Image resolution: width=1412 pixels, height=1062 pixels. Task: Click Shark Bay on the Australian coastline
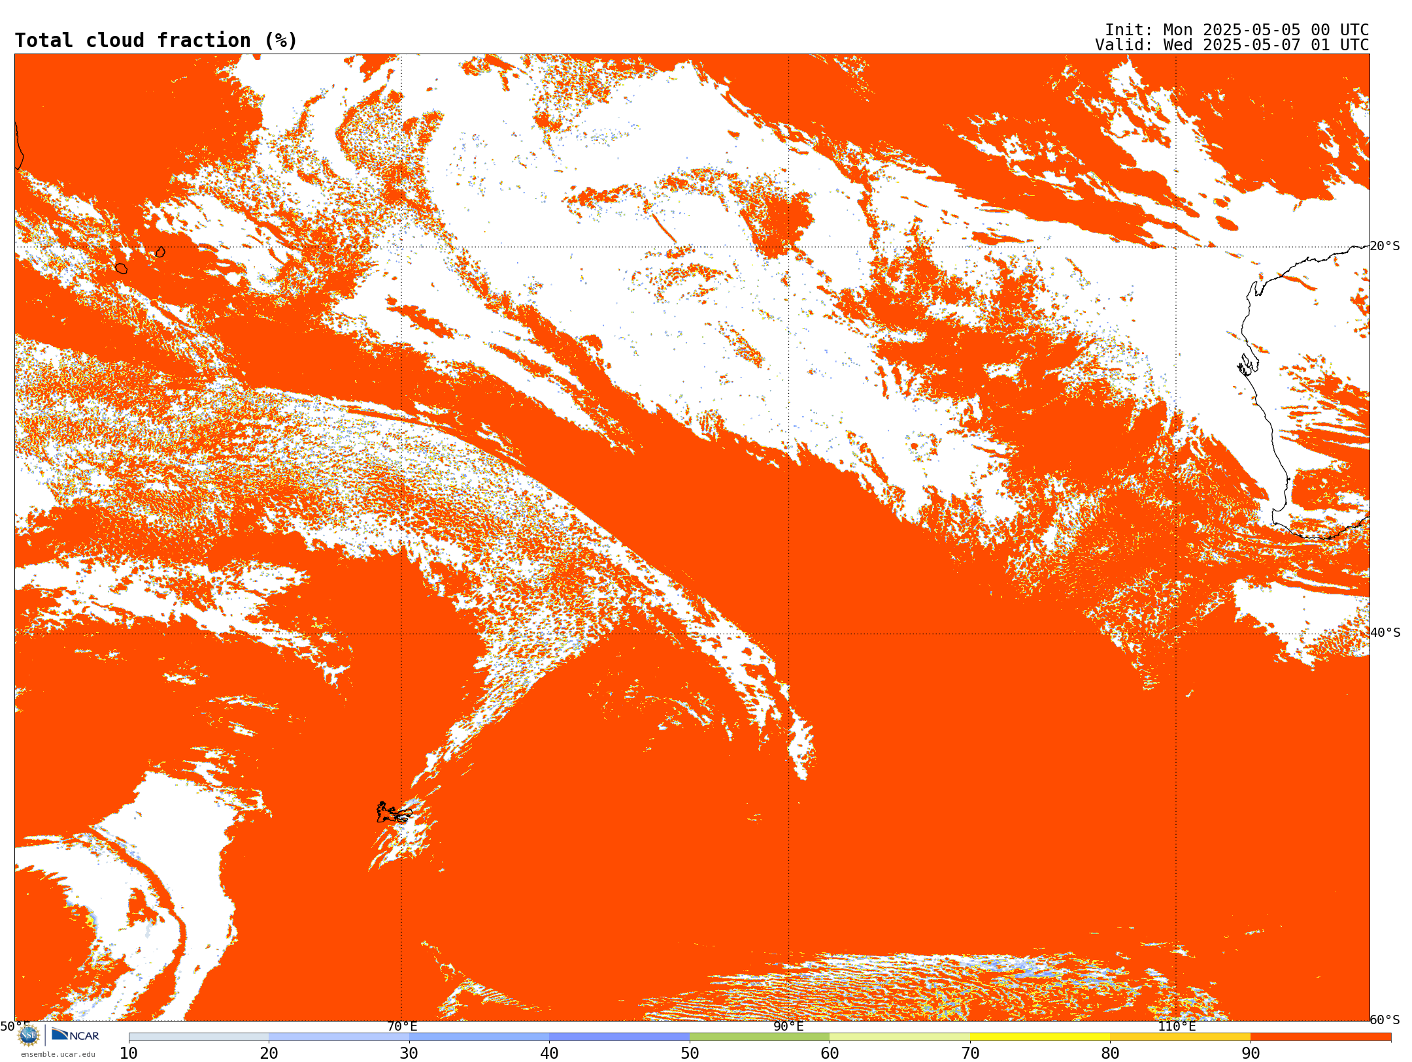click(x=1247, y=365)
